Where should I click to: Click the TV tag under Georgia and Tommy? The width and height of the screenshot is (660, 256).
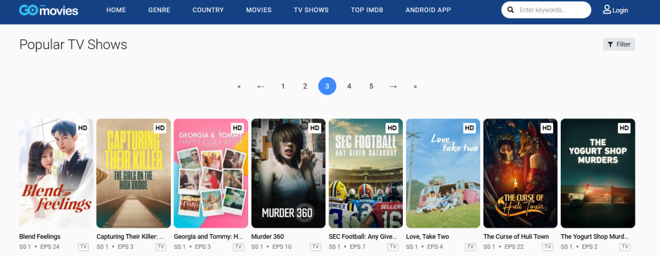point(238,247)
